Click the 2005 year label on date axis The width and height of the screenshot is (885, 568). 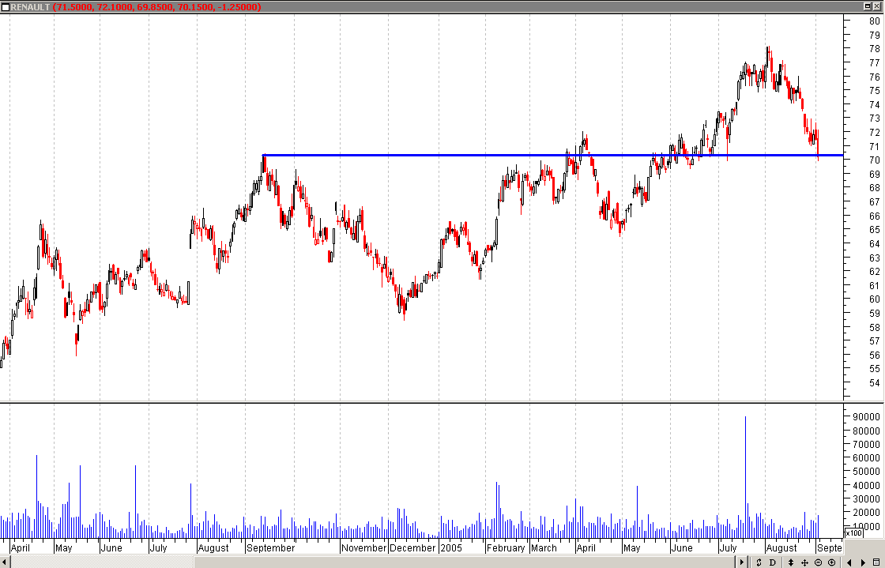(x=451, y=547)
